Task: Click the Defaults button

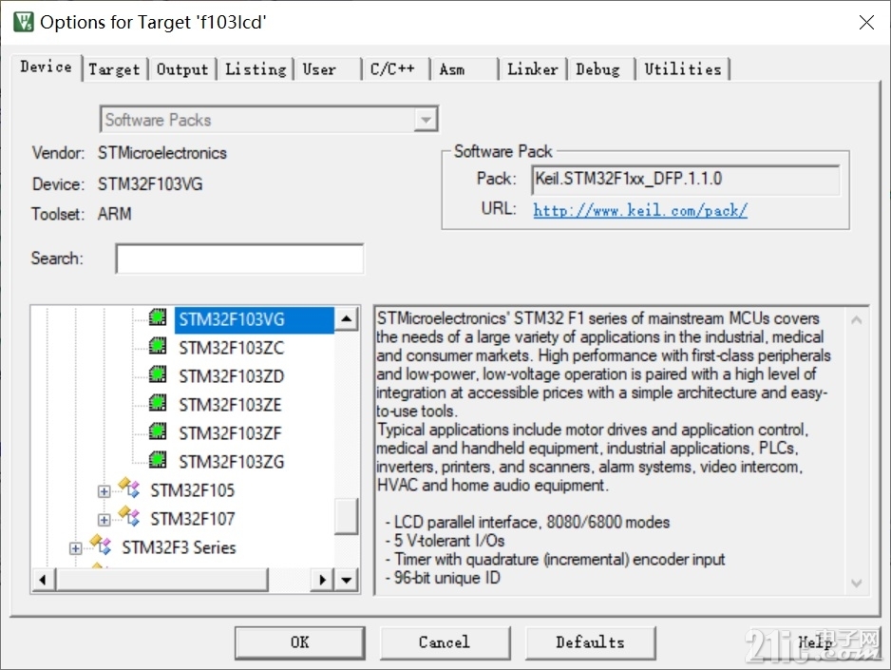Action: tap(591, 642)
